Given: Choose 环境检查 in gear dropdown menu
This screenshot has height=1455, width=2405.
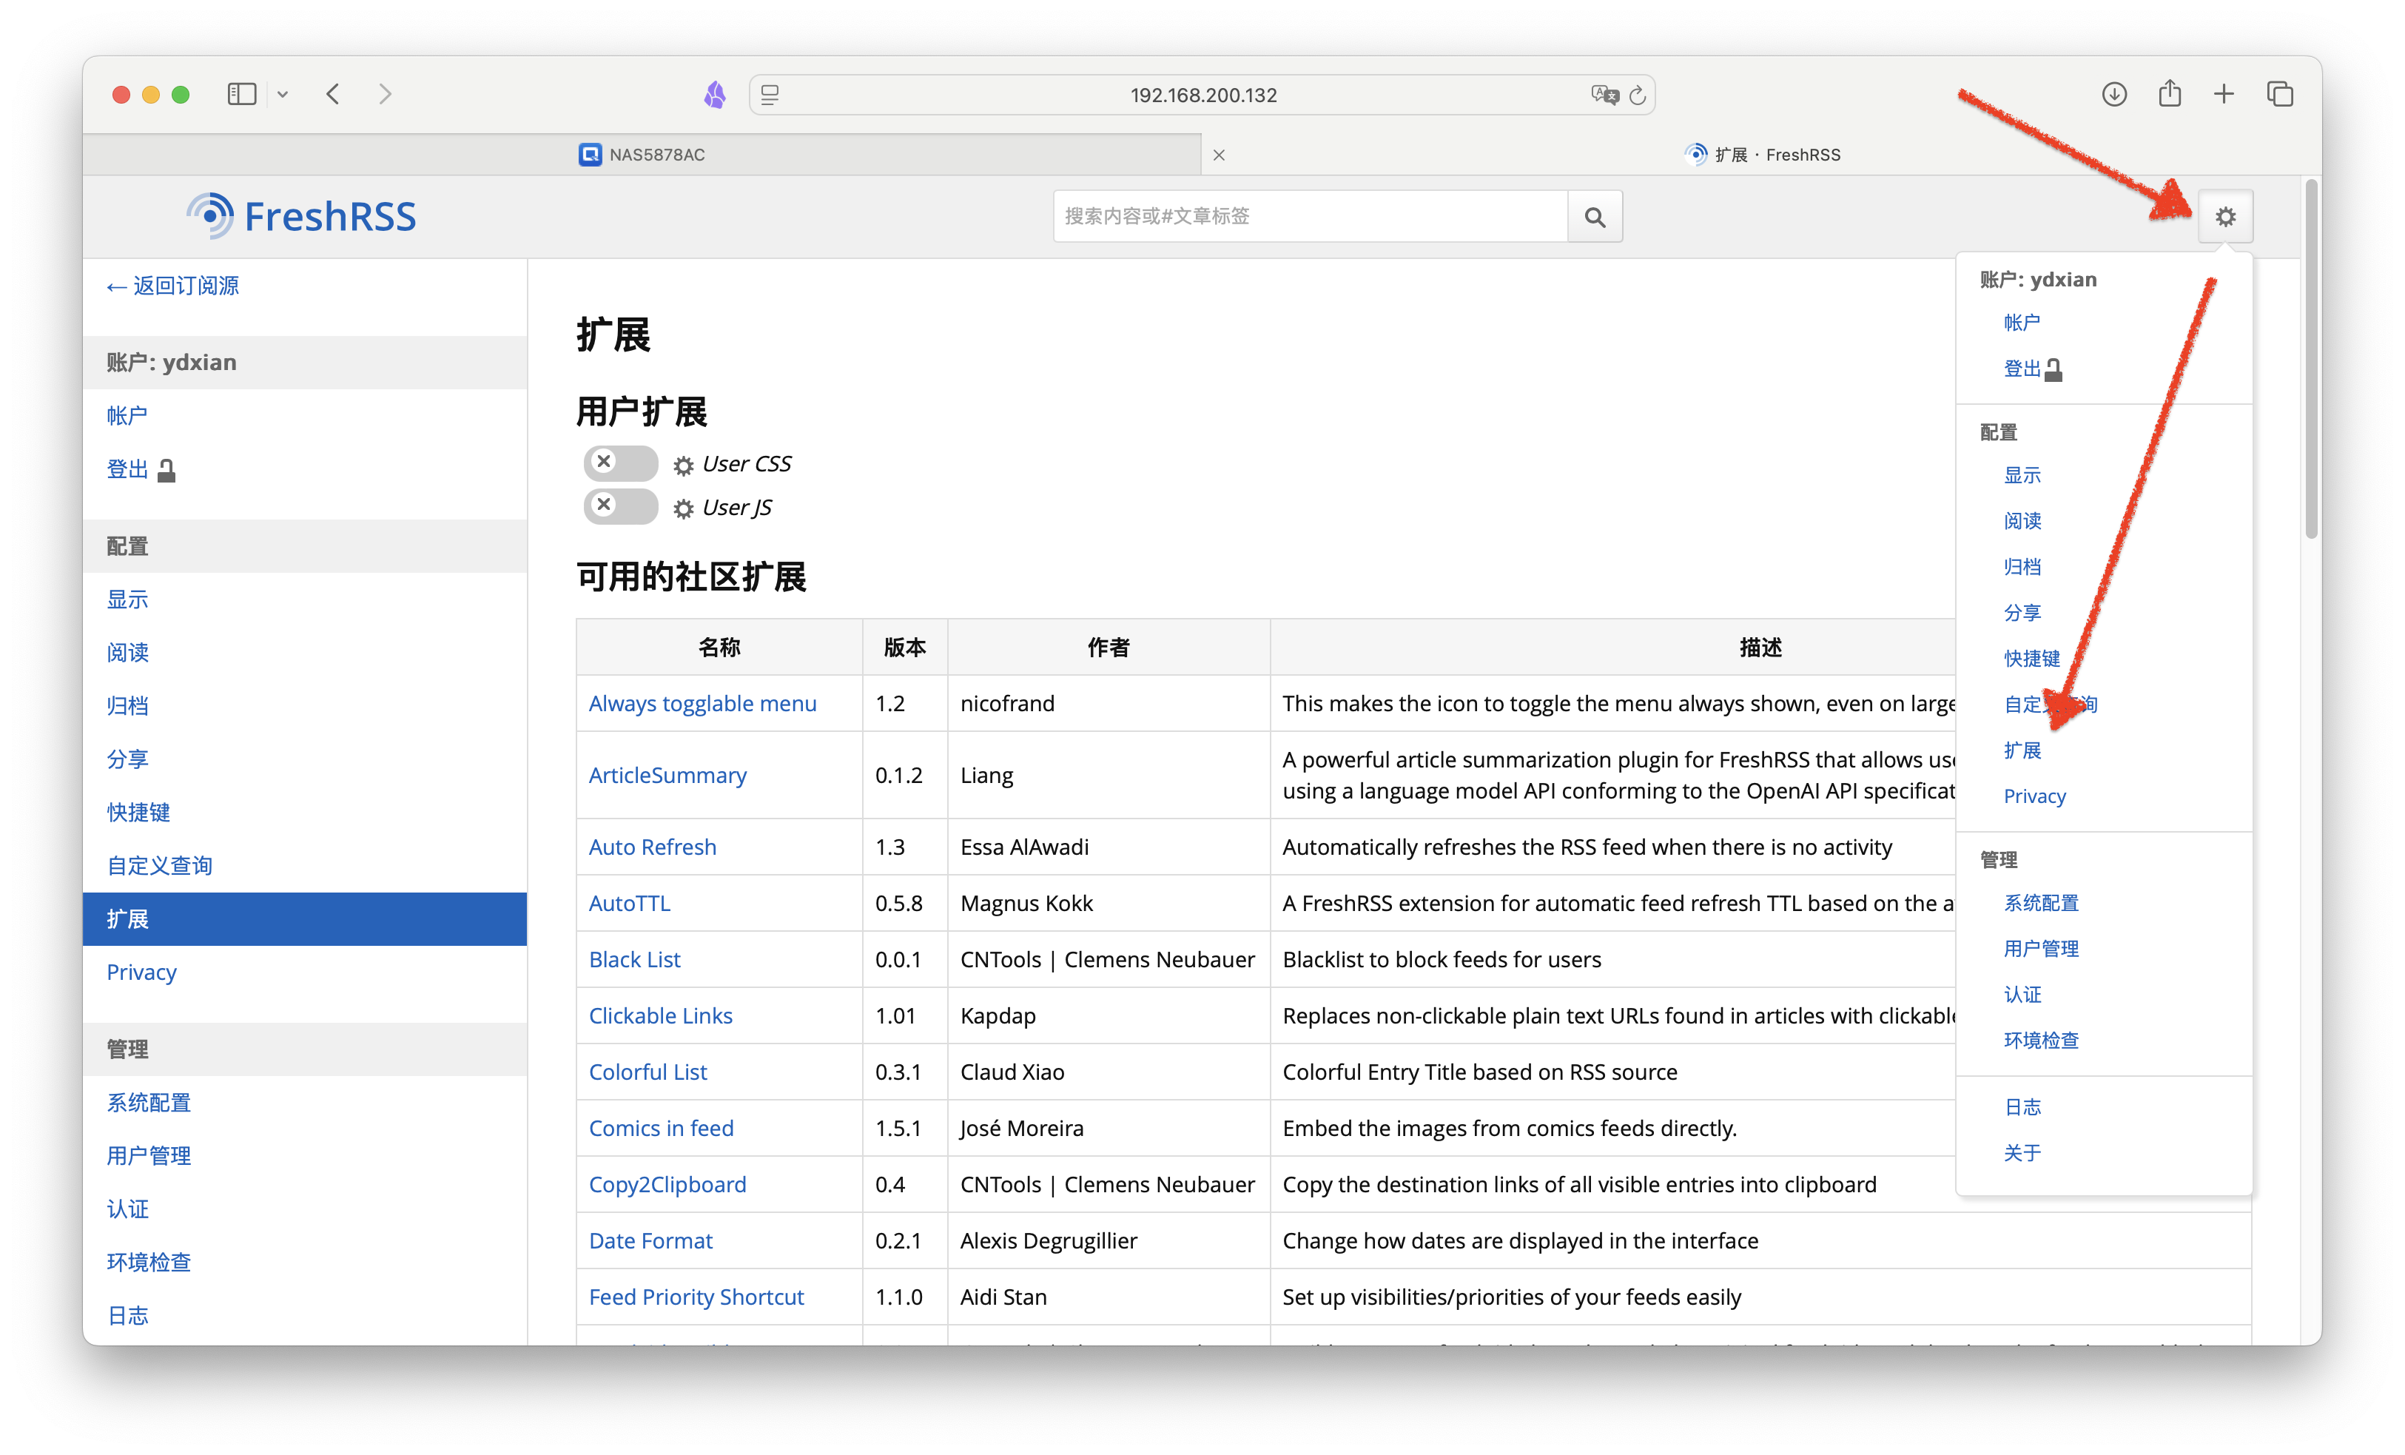Looking at the screenshot, I should [x=2041, y=1041].
